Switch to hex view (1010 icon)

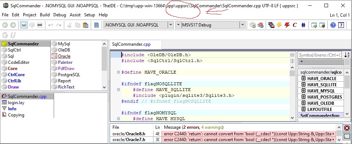40,25
